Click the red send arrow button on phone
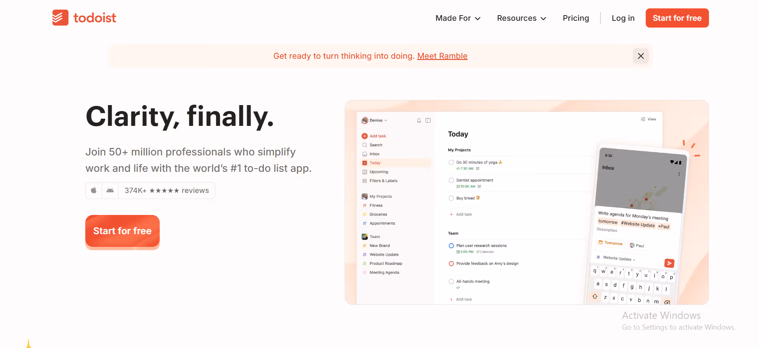 click(x=669, y=263)
